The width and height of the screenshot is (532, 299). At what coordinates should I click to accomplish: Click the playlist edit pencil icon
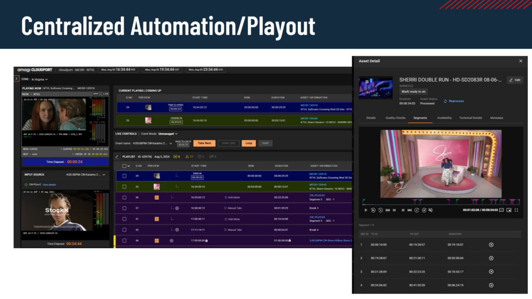click(117, 156)
